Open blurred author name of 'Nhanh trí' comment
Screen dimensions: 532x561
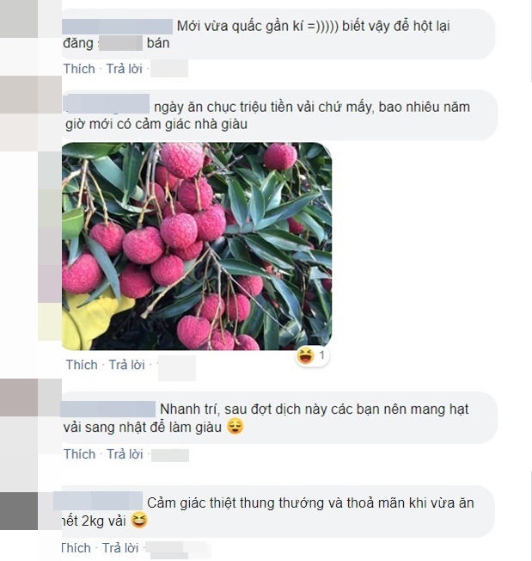point(108,410)
